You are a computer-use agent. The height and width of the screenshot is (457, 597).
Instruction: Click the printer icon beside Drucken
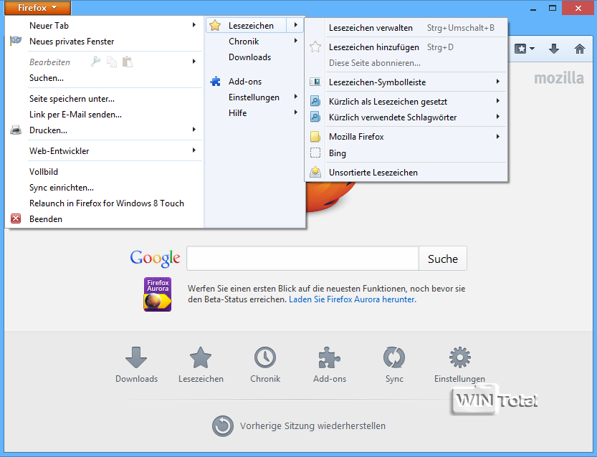click(16, 130)
